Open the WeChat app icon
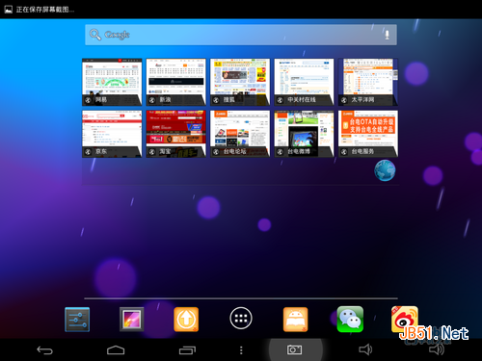This screenshot has height=361, width=482. (350, 320)
